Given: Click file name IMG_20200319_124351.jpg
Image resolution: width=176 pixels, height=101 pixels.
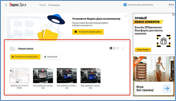Looking at the screenshot, I should [x=67, y=87].
